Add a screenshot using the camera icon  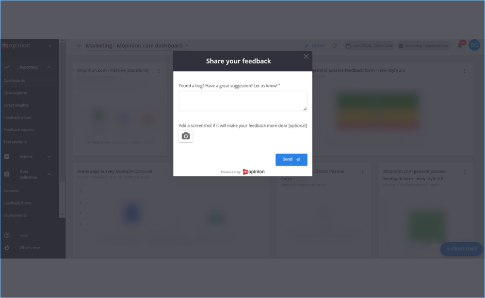(186, 136)
